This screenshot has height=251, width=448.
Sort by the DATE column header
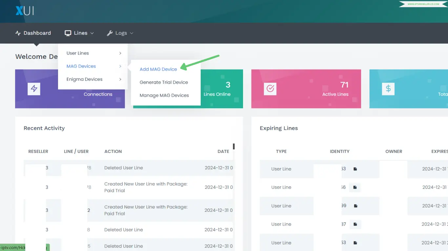223,151
